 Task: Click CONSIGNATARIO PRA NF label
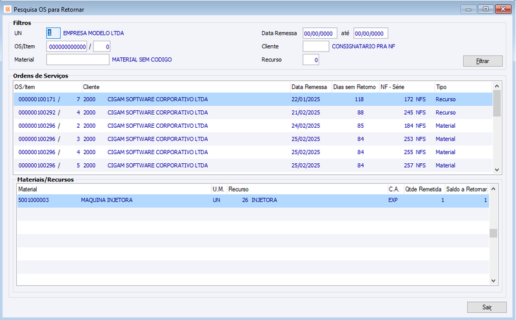click(x=363, y=46)
